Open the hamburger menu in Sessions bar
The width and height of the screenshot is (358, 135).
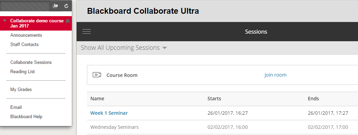(x=87, y=32)
